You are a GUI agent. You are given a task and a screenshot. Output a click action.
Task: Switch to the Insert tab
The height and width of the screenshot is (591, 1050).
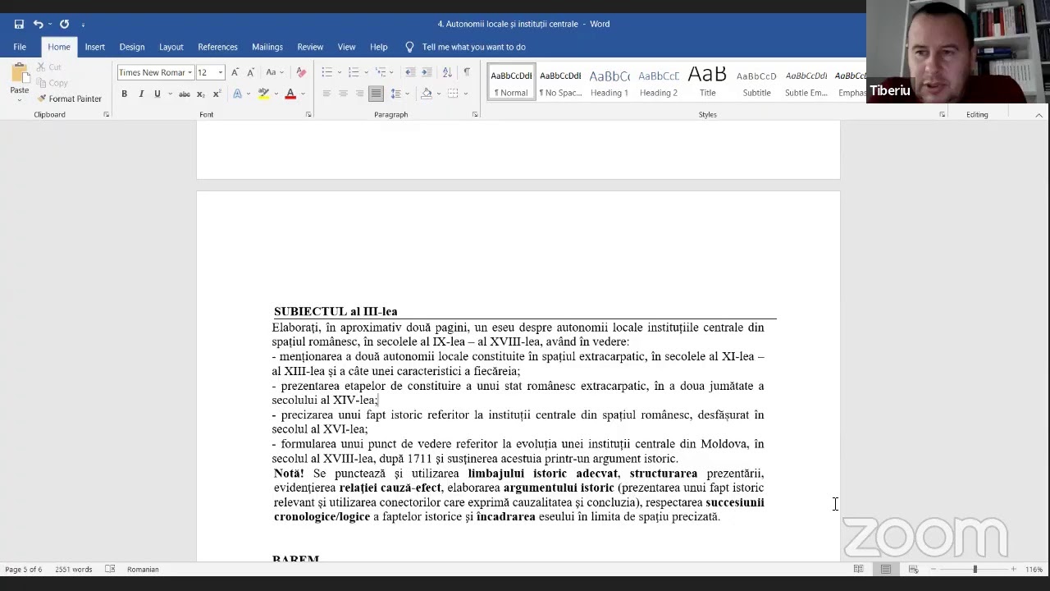click(x=94, y=47)
